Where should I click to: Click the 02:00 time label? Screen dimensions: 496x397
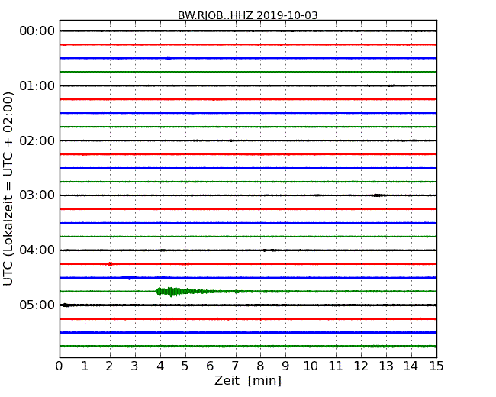pyautogui.click(x=37, y=140)
